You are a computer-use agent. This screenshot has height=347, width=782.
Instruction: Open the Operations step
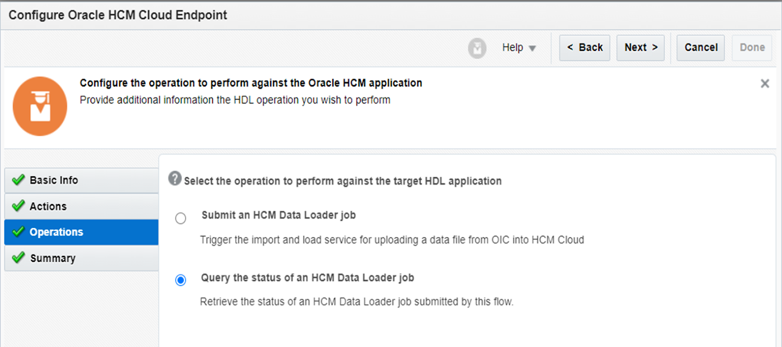click(x=82, y=232)
